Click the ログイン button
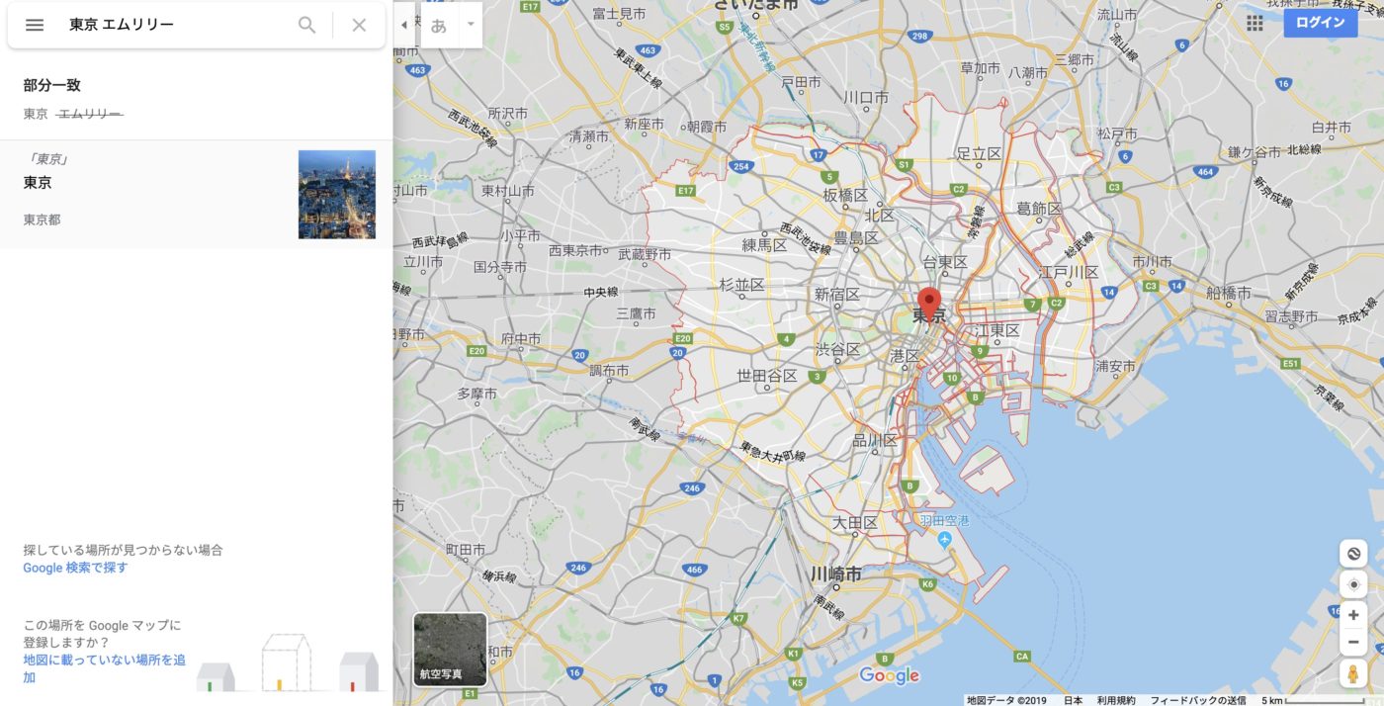Screen dimensions: 1384x706 [1321, 23]
